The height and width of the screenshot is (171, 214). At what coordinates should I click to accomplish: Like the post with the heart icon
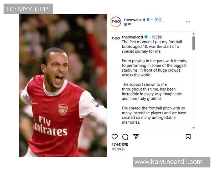114,137
